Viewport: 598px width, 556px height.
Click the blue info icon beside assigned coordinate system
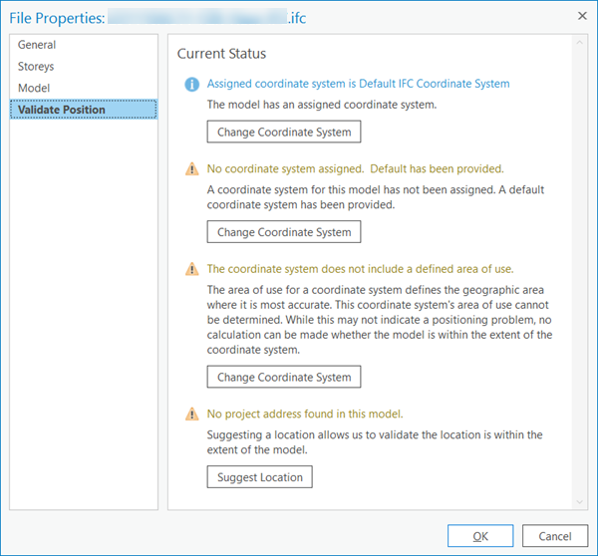[x=191, y=84]
